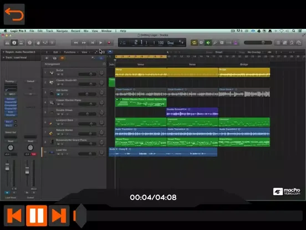The image size is (306, 230).
Task: Click the Read automation button on Lead Vocal strip
Action: (x=11, y=141)
